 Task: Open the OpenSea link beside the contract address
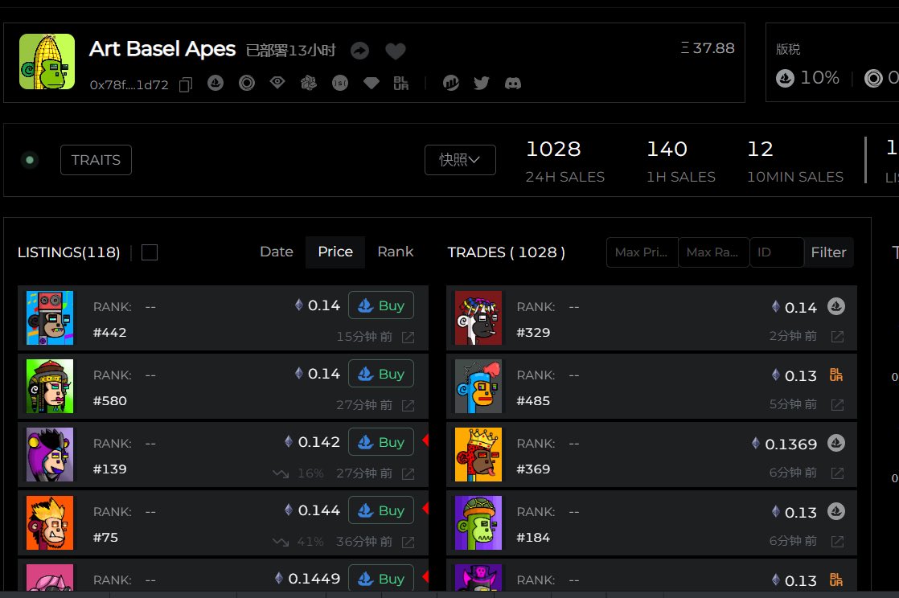coord(216,83)
